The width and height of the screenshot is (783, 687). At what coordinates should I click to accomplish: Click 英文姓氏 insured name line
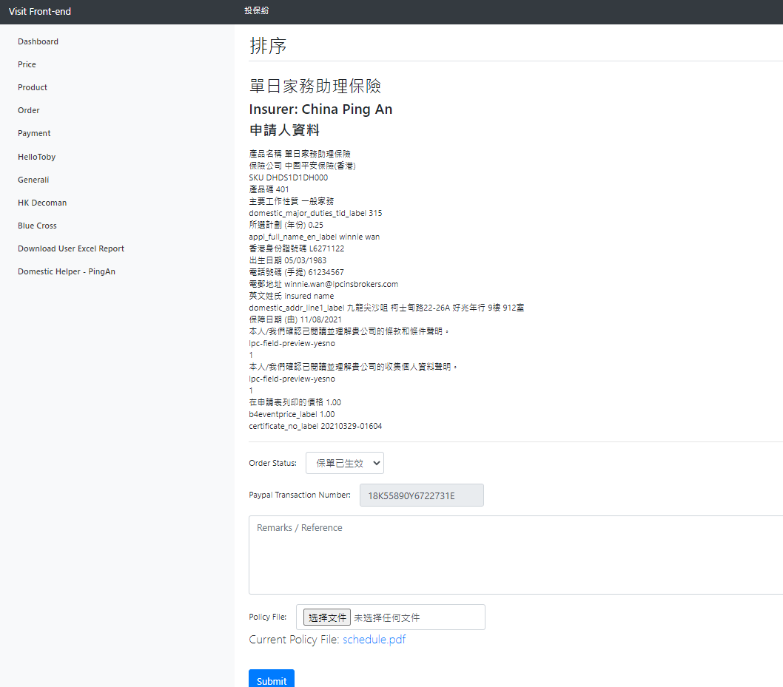[292, 296]
